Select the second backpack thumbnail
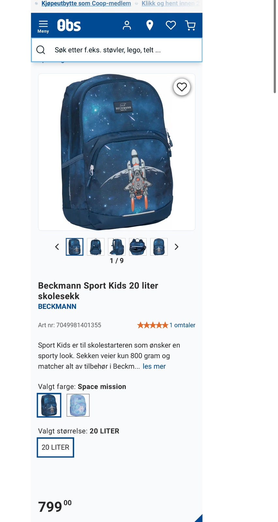Image resolution: width=278 pixels, height=522 pixels. pyautogui.click(x=96, y=247)
